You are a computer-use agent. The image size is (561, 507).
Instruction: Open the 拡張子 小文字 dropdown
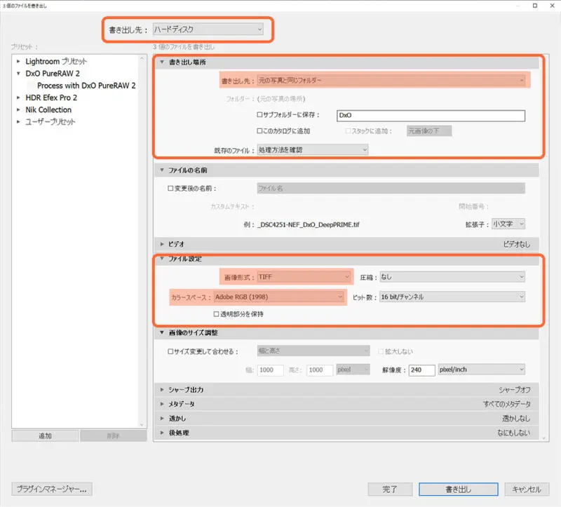coord(508,224)
